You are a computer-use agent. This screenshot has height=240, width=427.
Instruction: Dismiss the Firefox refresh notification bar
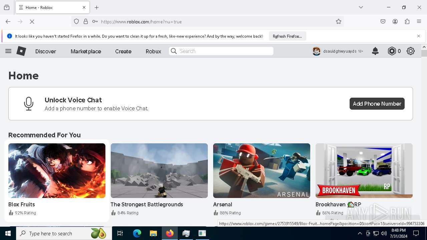[419, 36]
